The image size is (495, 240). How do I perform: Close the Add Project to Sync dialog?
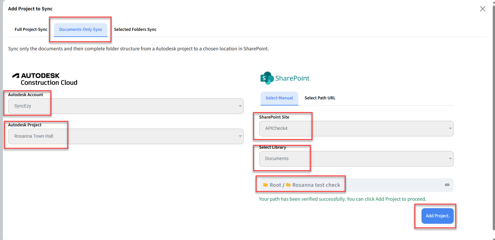[482, 9]
